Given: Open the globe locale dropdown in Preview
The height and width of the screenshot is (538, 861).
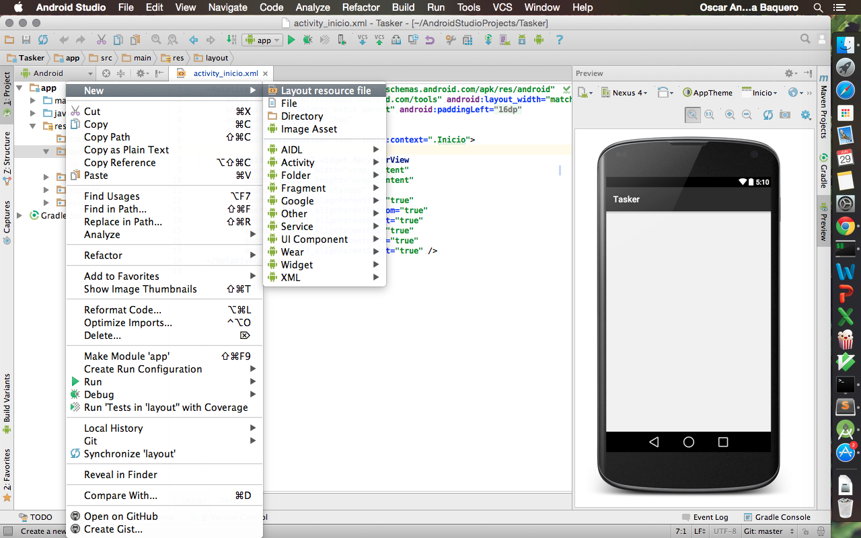Looking at the screenshot, I should pyautogui.click(x=796, y=93).
